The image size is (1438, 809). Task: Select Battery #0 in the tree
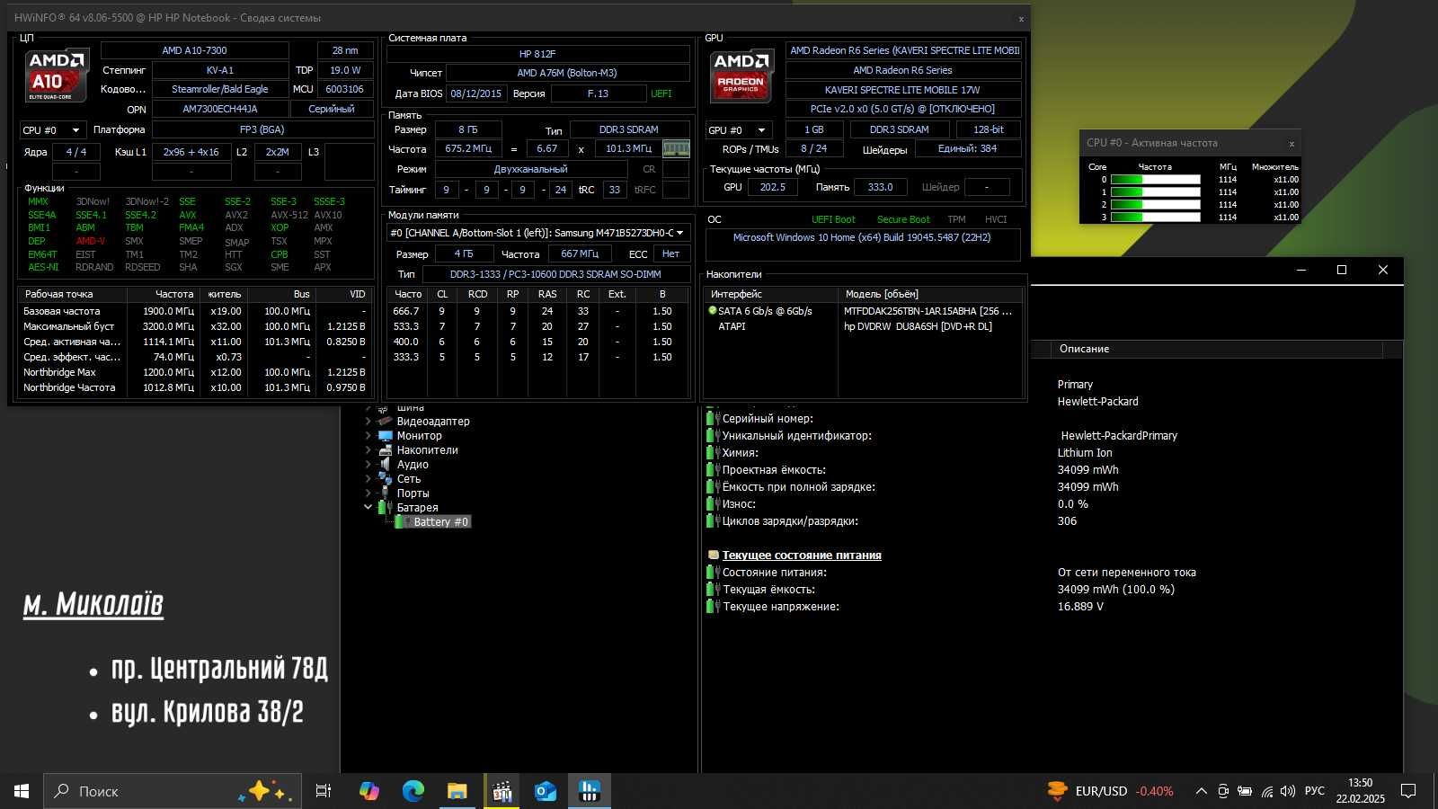pos(440,521)
